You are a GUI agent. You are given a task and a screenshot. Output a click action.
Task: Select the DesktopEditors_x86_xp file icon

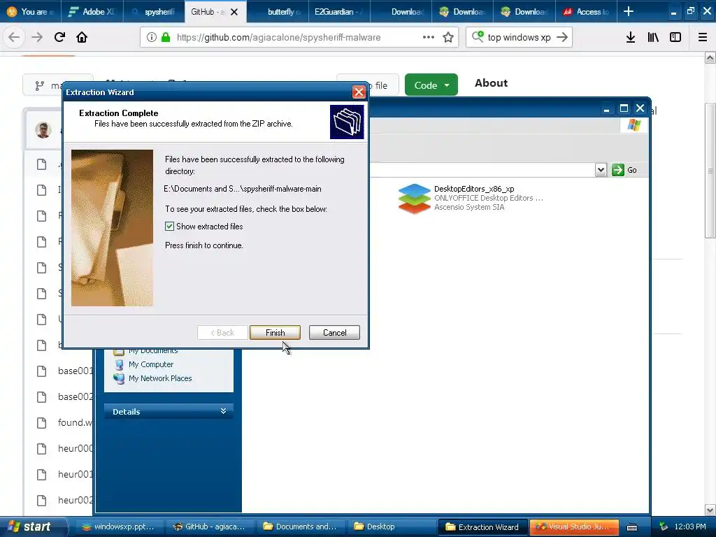point(414,198)
